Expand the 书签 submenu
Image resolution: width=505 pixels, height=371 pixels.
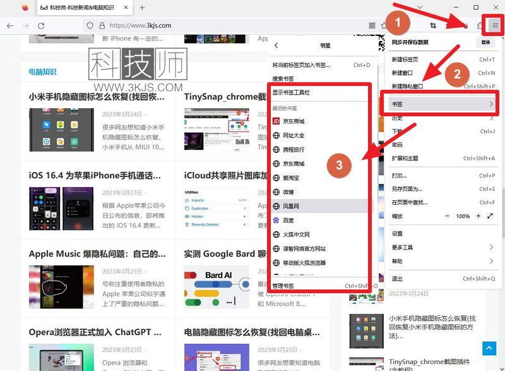click(443, 104)
